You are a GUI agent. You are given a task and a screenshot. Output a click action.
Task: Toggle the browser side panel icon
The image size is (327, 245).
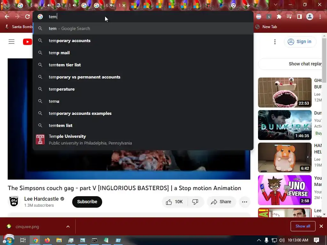(300, 17)
